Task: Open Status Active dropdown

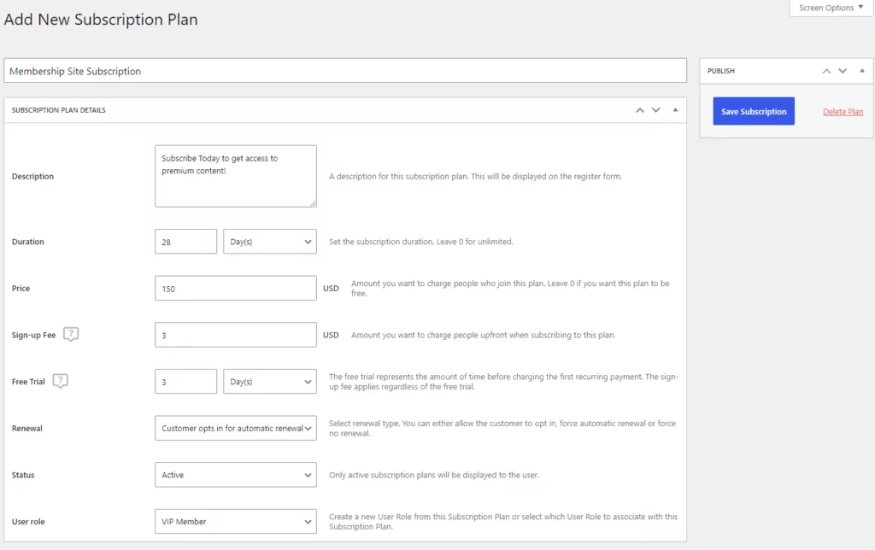Action: coord(236,475)
